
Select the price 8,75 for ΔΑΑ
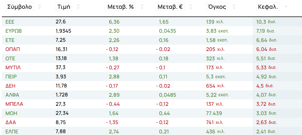coord(61,123)
